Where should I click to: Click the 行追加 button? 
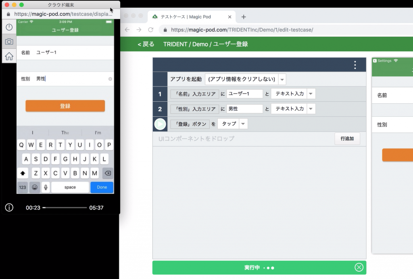(347, 138)
